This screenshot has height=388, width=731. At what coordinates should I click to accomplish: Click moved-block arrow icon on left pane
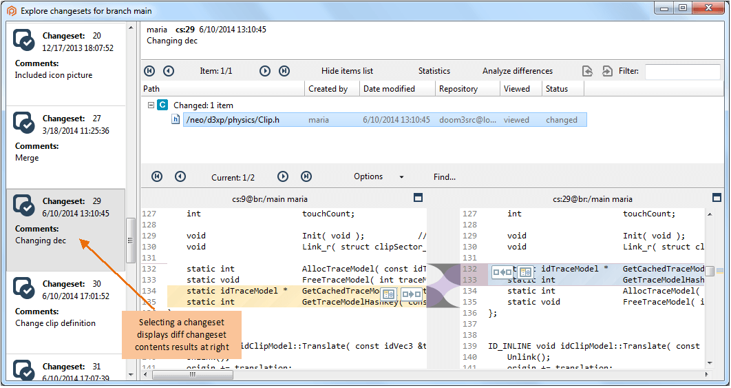tap(412, 294)
